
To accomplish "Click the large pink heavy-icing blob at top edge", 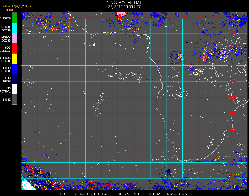I will [121, 14].
